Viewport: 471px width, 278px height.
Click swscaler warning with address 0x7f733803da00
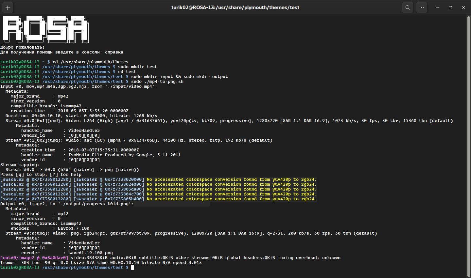(x=159, y=189)
